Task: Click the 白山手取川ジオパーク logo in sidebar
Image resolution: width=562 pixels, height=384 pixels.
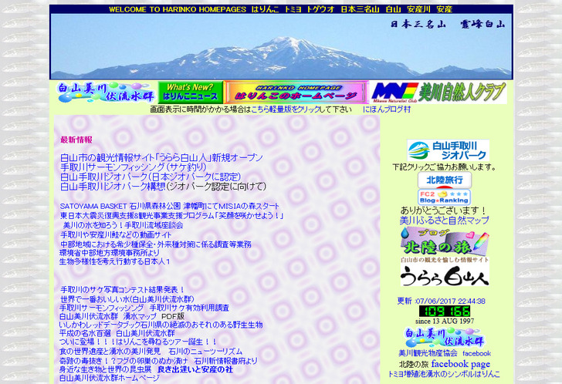Action: click(x=448, y=150)
